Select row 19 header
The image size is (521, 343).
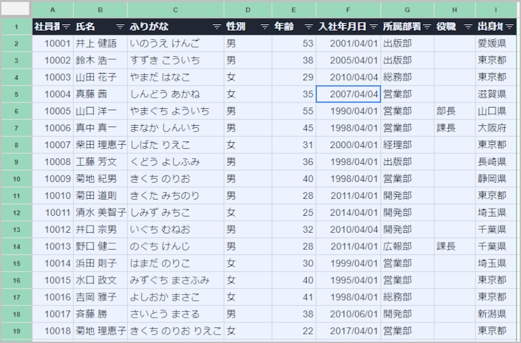17,331
